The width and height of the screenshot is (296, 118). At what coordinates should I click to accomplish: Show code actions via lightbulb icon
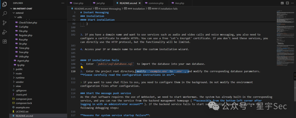82,67
